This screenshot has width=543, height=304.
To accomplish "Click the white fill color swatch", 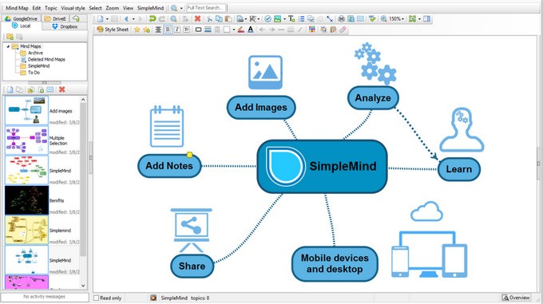I will [227, 30].
